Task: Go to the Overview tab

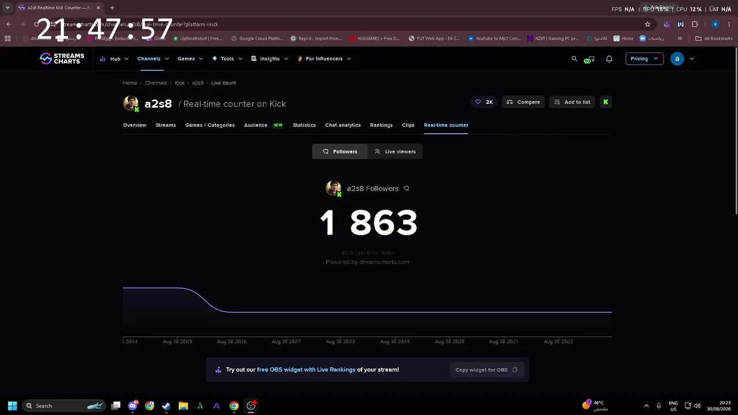Action: [x=134, y=125]
